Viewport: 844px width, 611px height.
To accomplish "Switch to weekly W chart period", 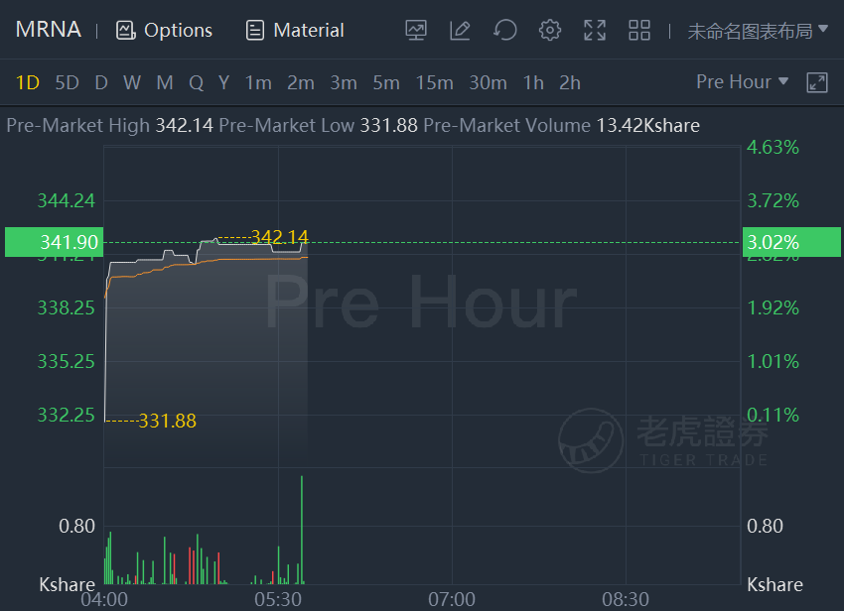I will tap(132, 83).
